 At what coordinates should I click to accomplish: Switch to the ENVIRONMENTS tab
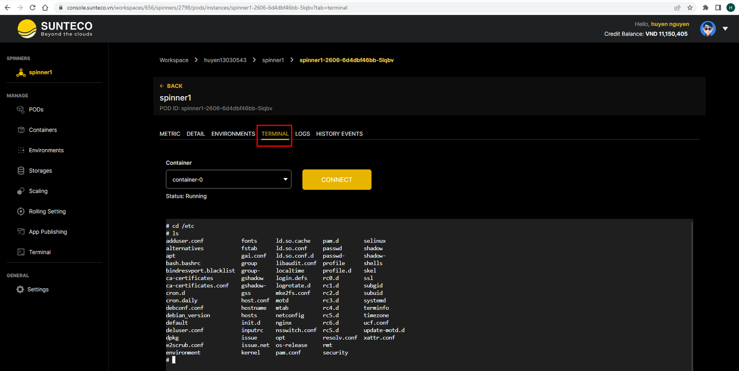(x=233, y=134)
